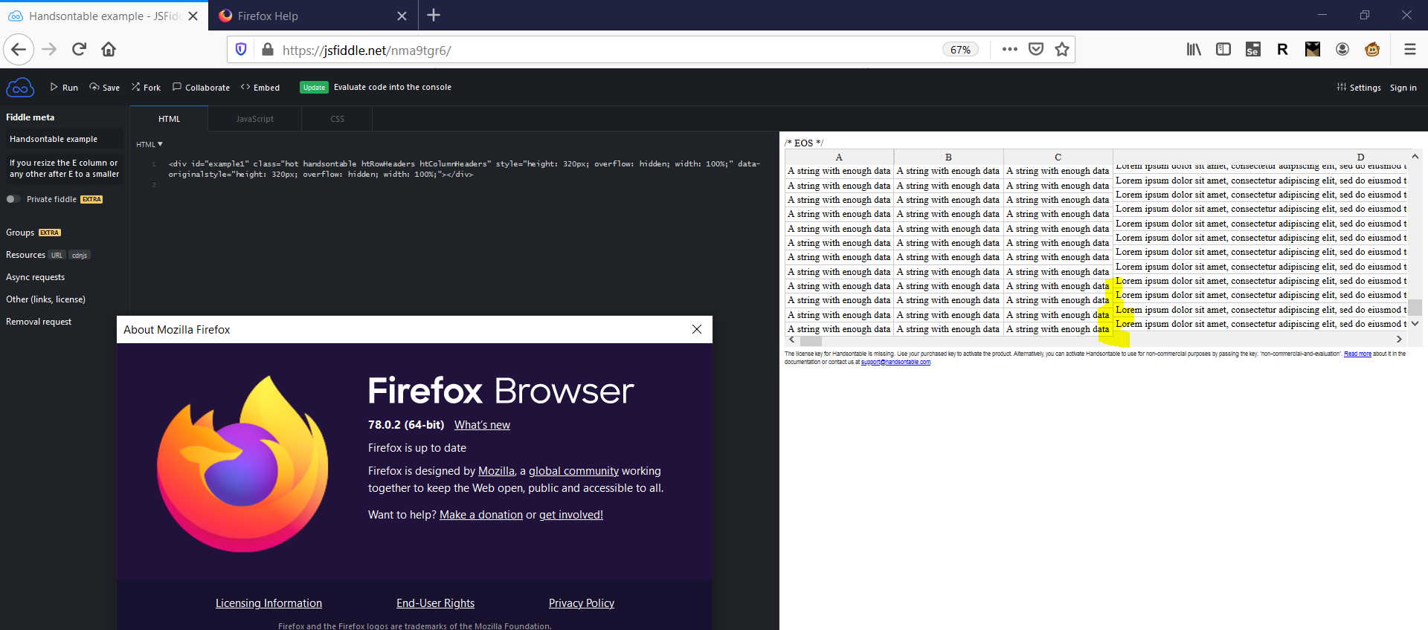Open Licensing Information link
1428x630 pixels.
268,603
